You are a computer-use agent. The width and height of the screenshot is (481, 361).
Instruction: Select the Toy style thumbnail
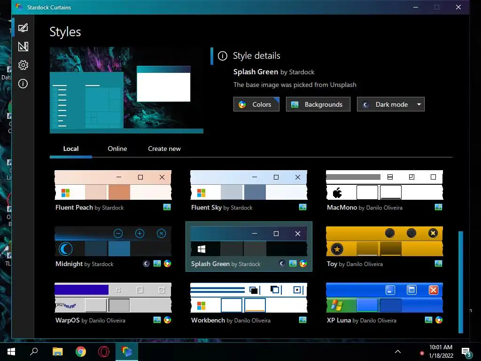[x=384, y=242]
